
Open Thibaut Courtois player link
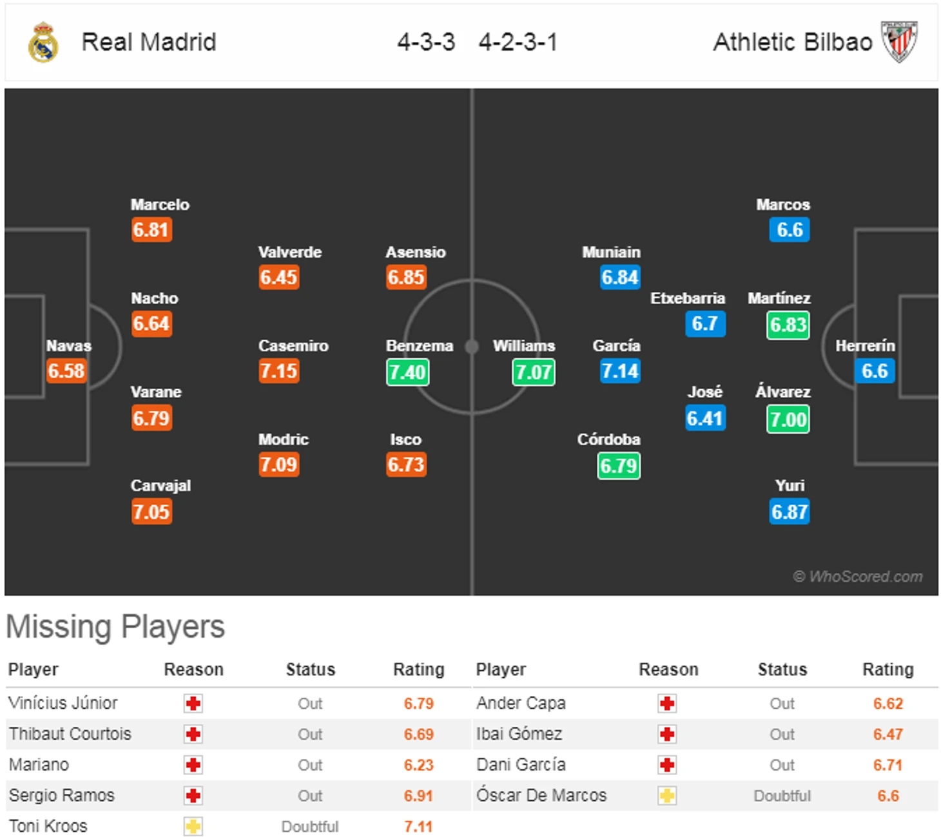tap(70, 734)
